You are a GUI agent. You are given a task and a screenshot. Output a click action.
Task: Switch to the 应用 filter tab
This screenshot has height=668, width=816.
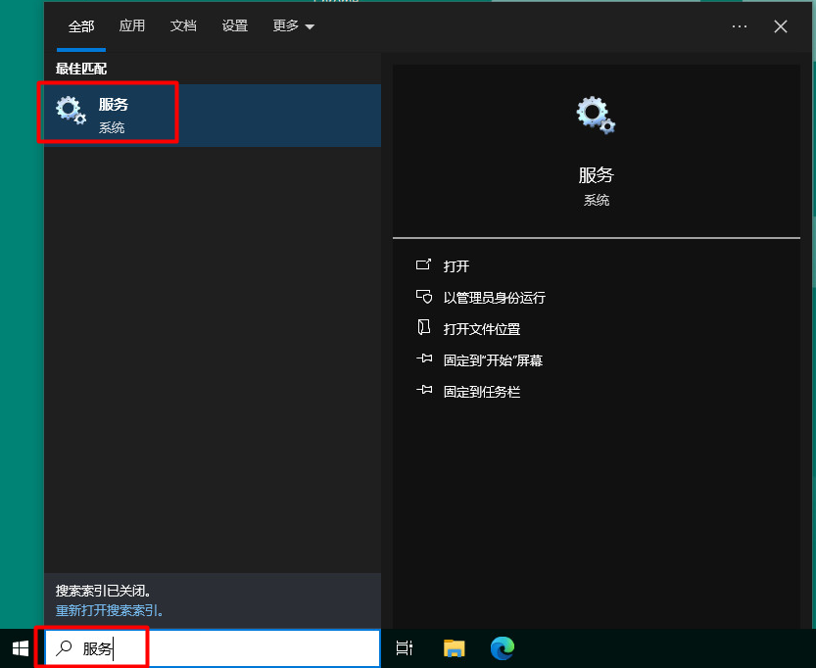pos(132,26)
